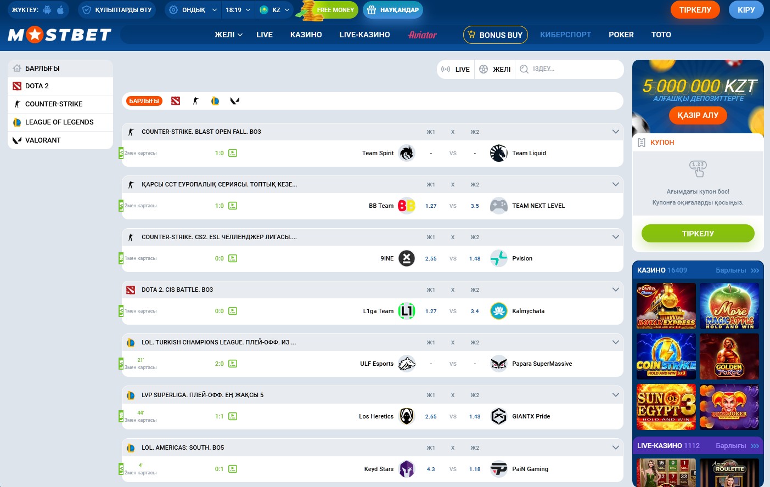Click the orange ТІРКЕЛУ button in header
This screenshot has width=770, height=487.
coord(695,10)
